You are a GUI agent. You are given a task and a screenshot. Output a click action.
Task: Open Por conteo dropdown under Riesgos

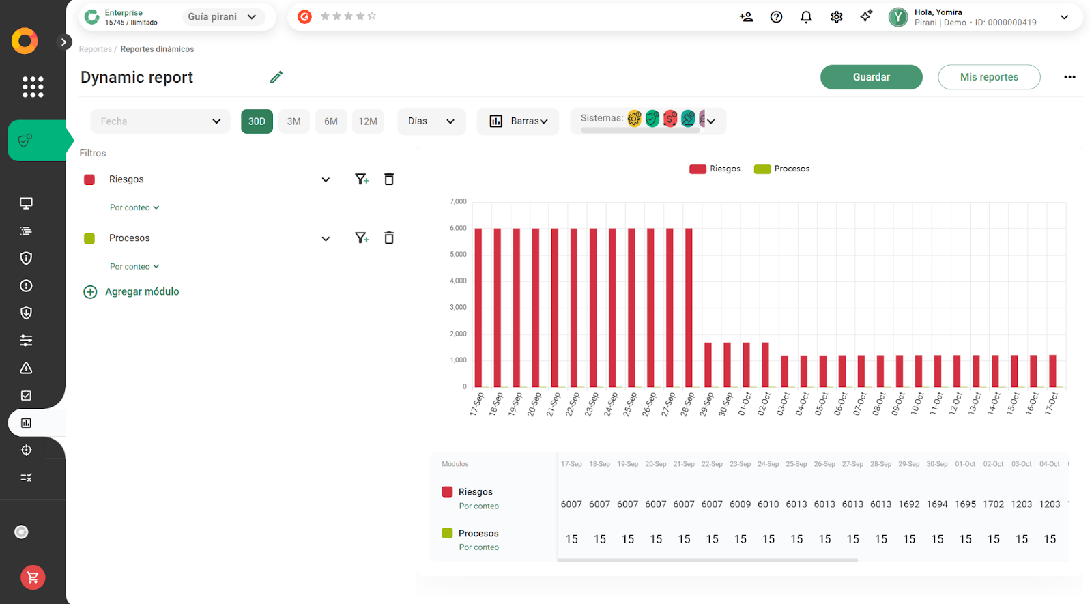tap(134, 207)
